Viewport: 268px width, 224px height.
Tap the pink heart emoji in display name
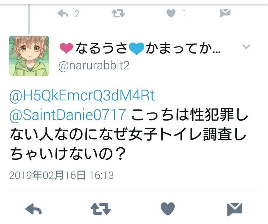click(67, 48)
